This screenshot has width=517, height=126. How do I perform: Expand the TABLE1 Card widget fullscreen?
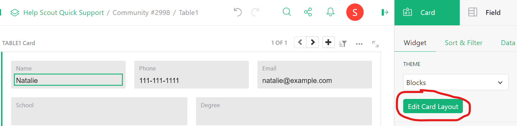pos(375,44)
